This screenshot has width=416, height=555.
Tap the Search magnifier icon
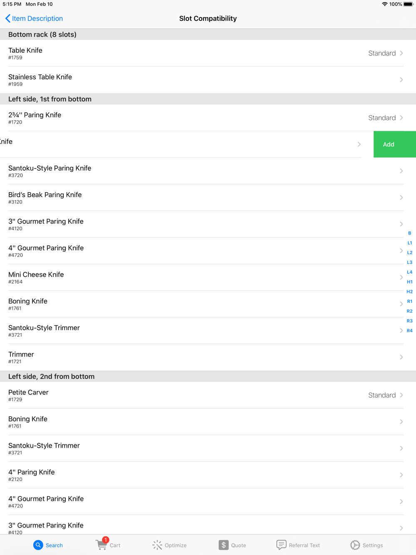point(38,545)
